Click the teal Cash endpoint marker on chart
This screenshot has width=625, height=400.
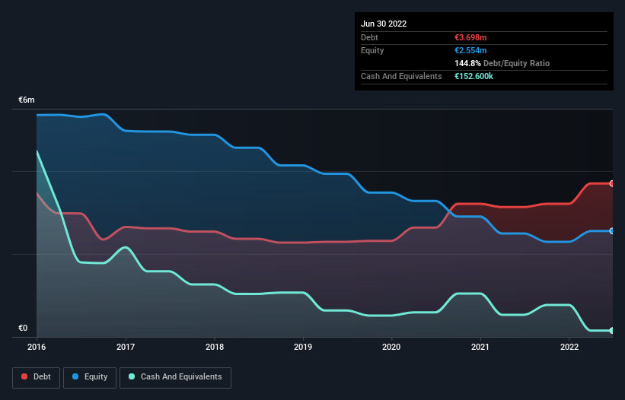pyautogui.click(x=612, y=330)
